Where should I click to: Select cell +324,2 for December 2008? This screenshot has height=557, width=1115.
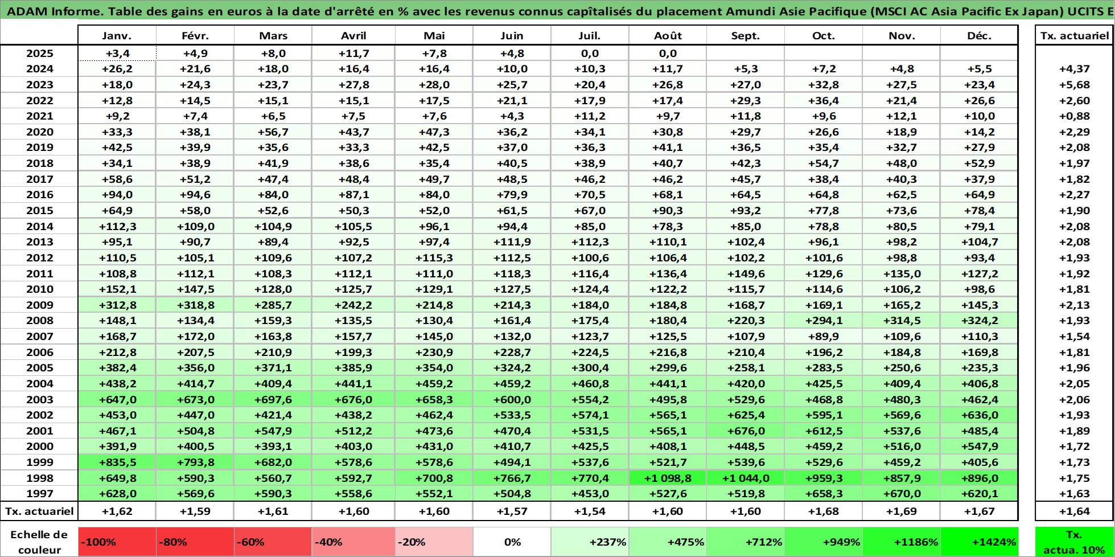point(979,321)
